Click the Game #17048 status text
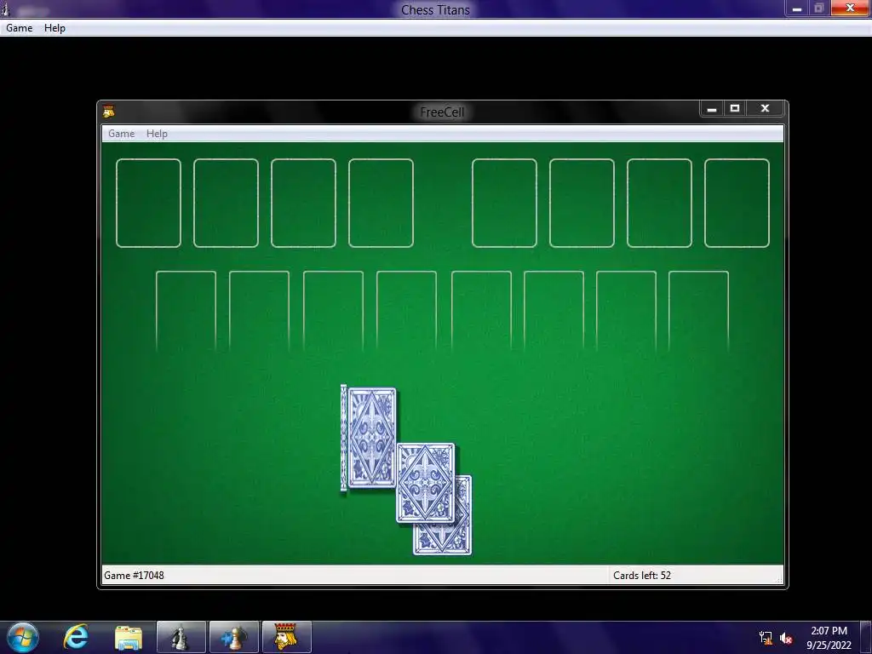This screenshot has height=654, width=872. pyautogui.click(x=134, y=576)
